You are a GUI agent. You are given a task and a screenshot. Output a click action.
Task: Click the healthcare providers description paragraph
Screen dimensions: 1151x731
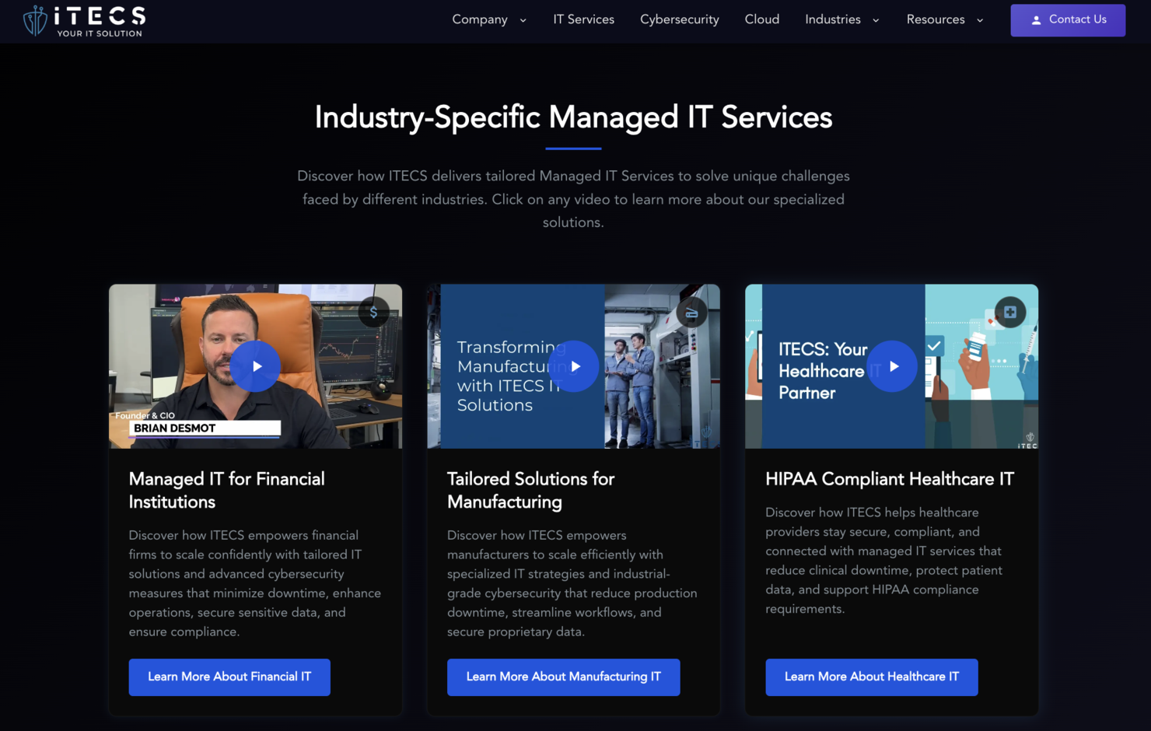coord(884,561)
